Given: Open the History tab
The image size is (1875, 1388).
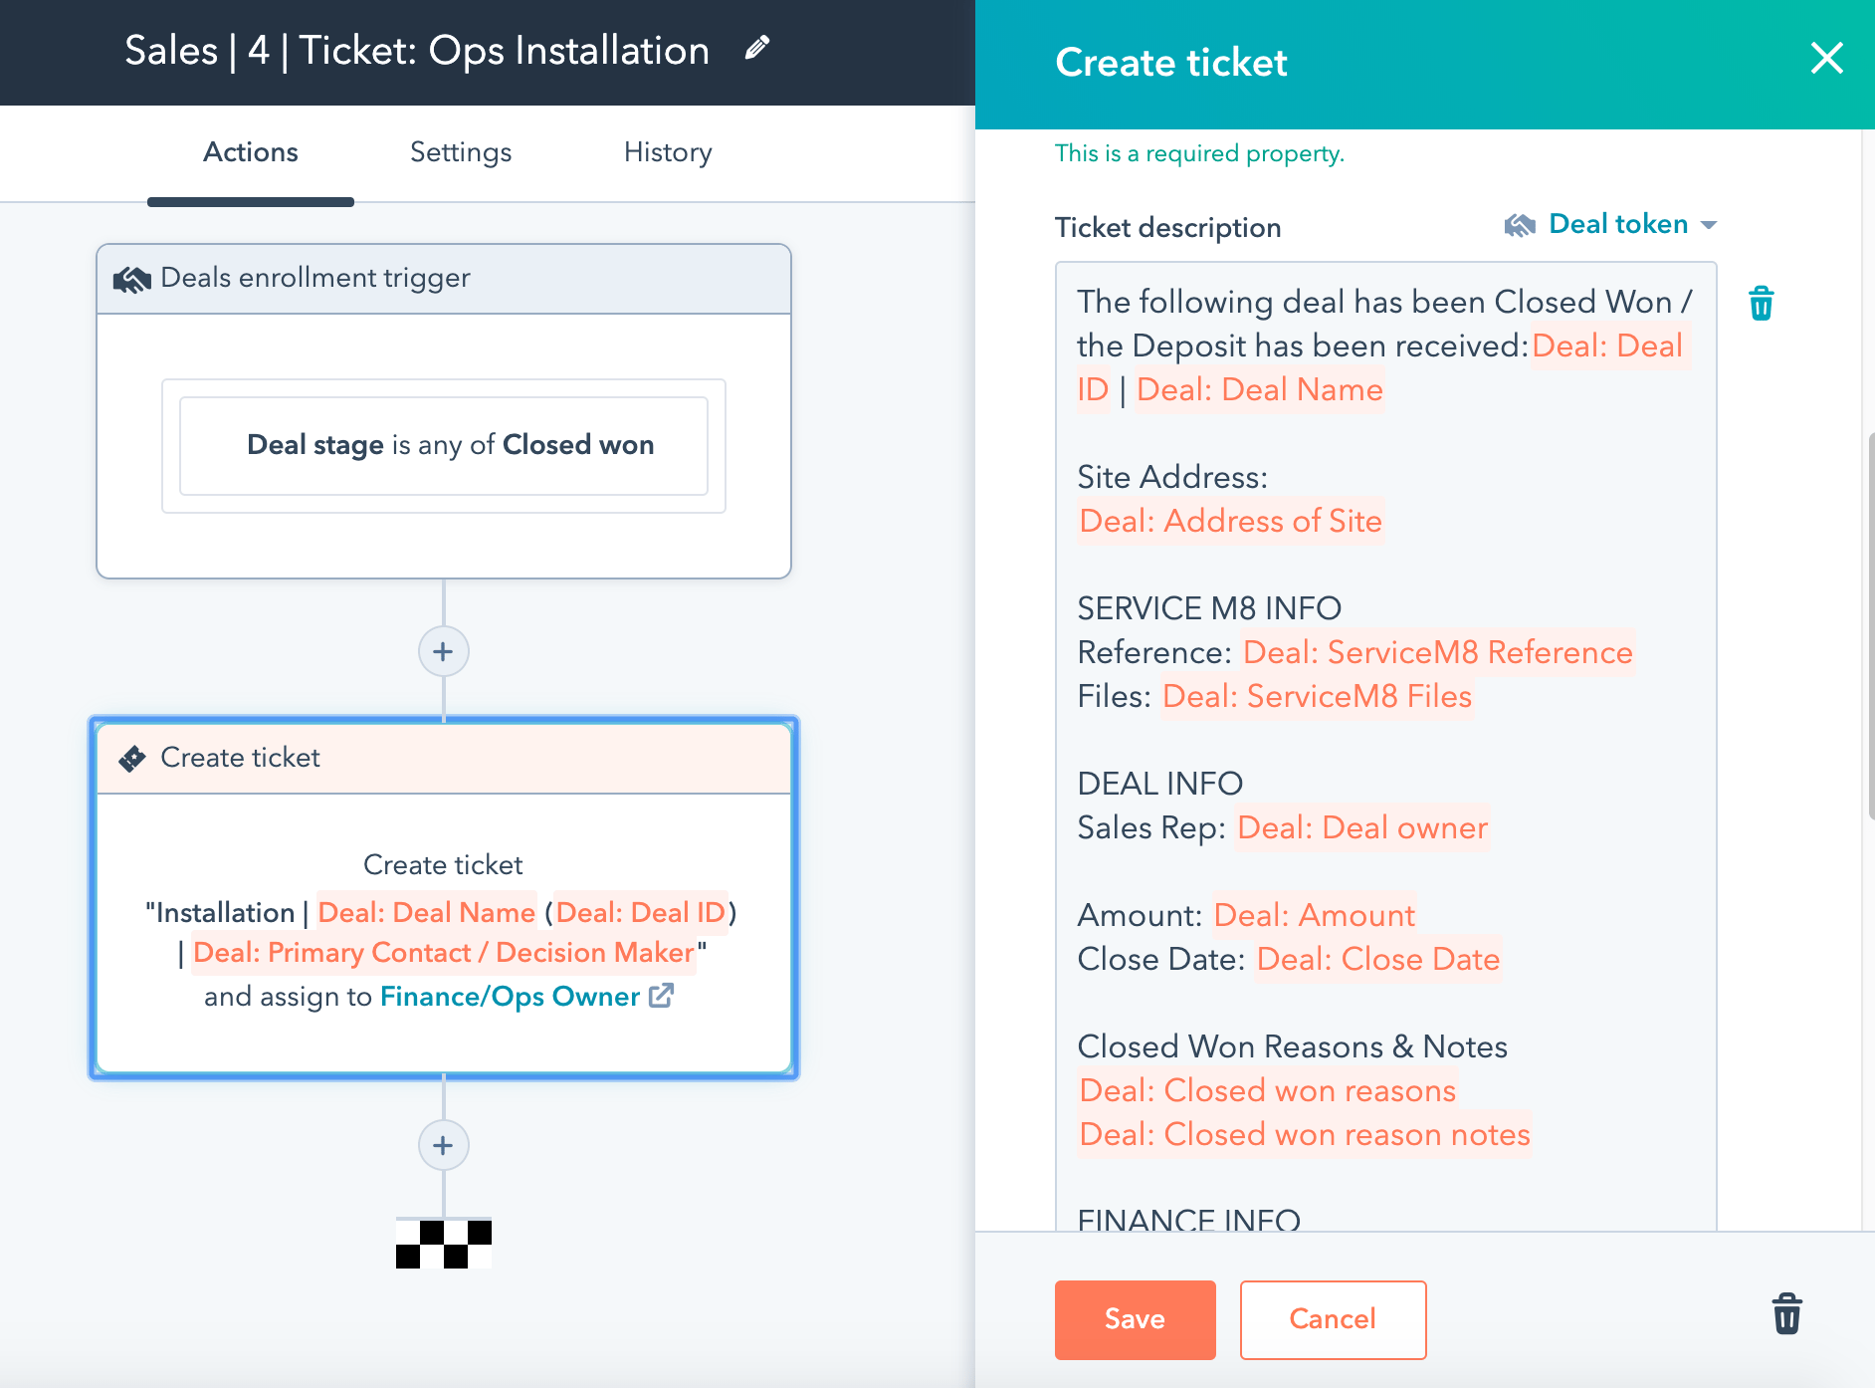Looking at the screenshot, I should click(x=667, y=152).
